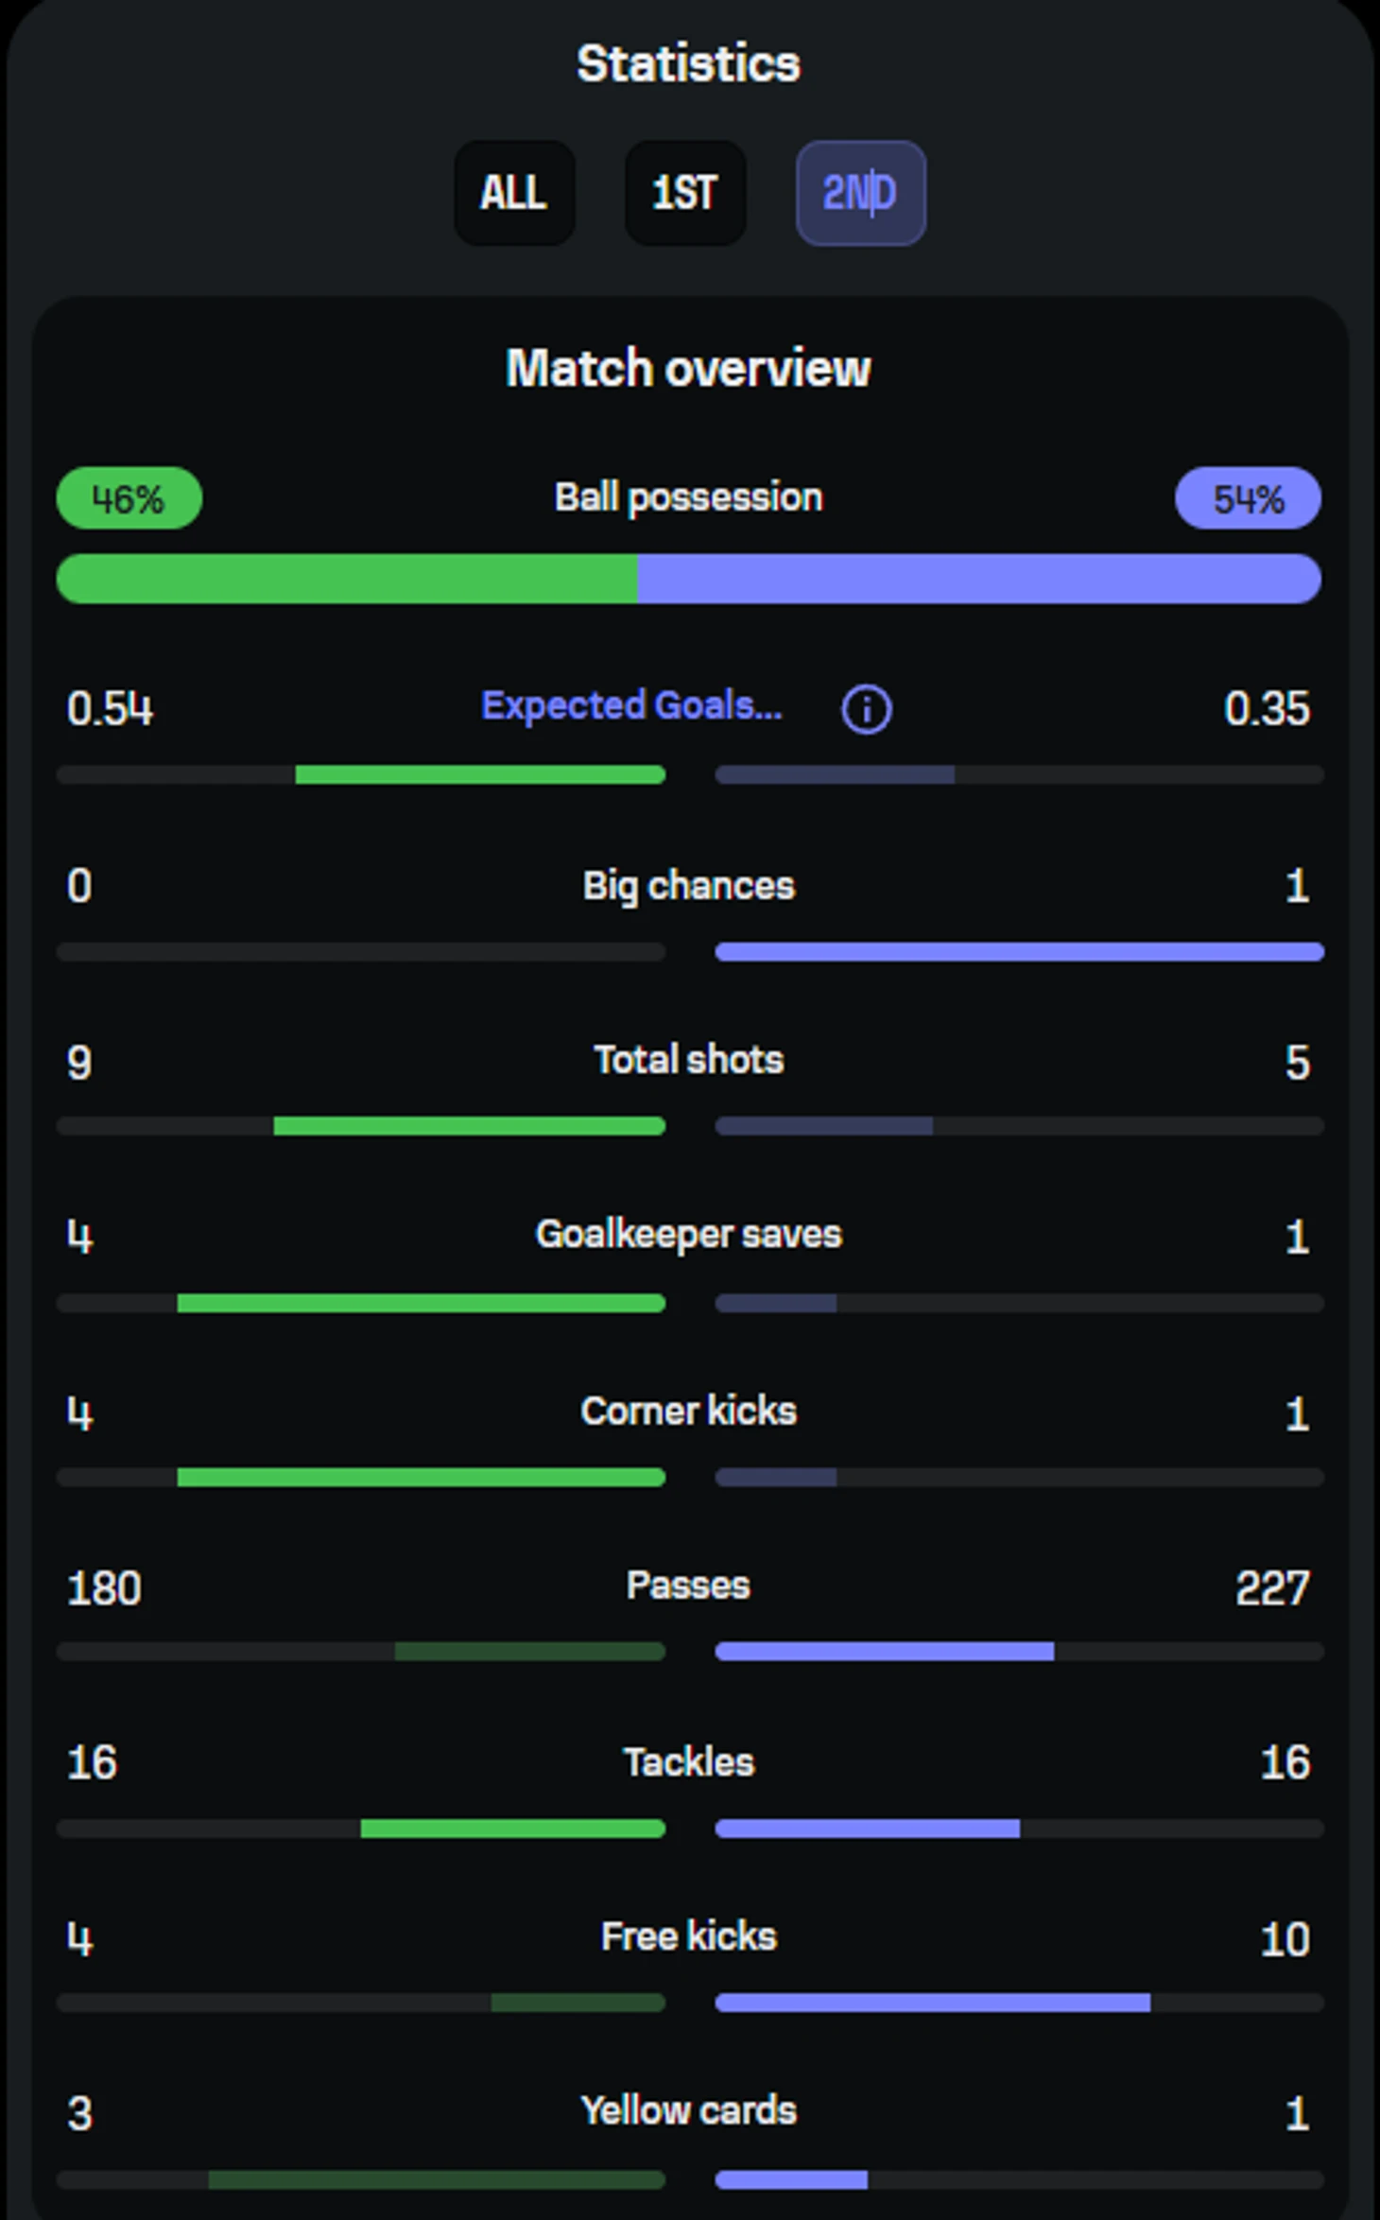
Task: Click the 54% possession badge
Action: (x=1247, y=498)
